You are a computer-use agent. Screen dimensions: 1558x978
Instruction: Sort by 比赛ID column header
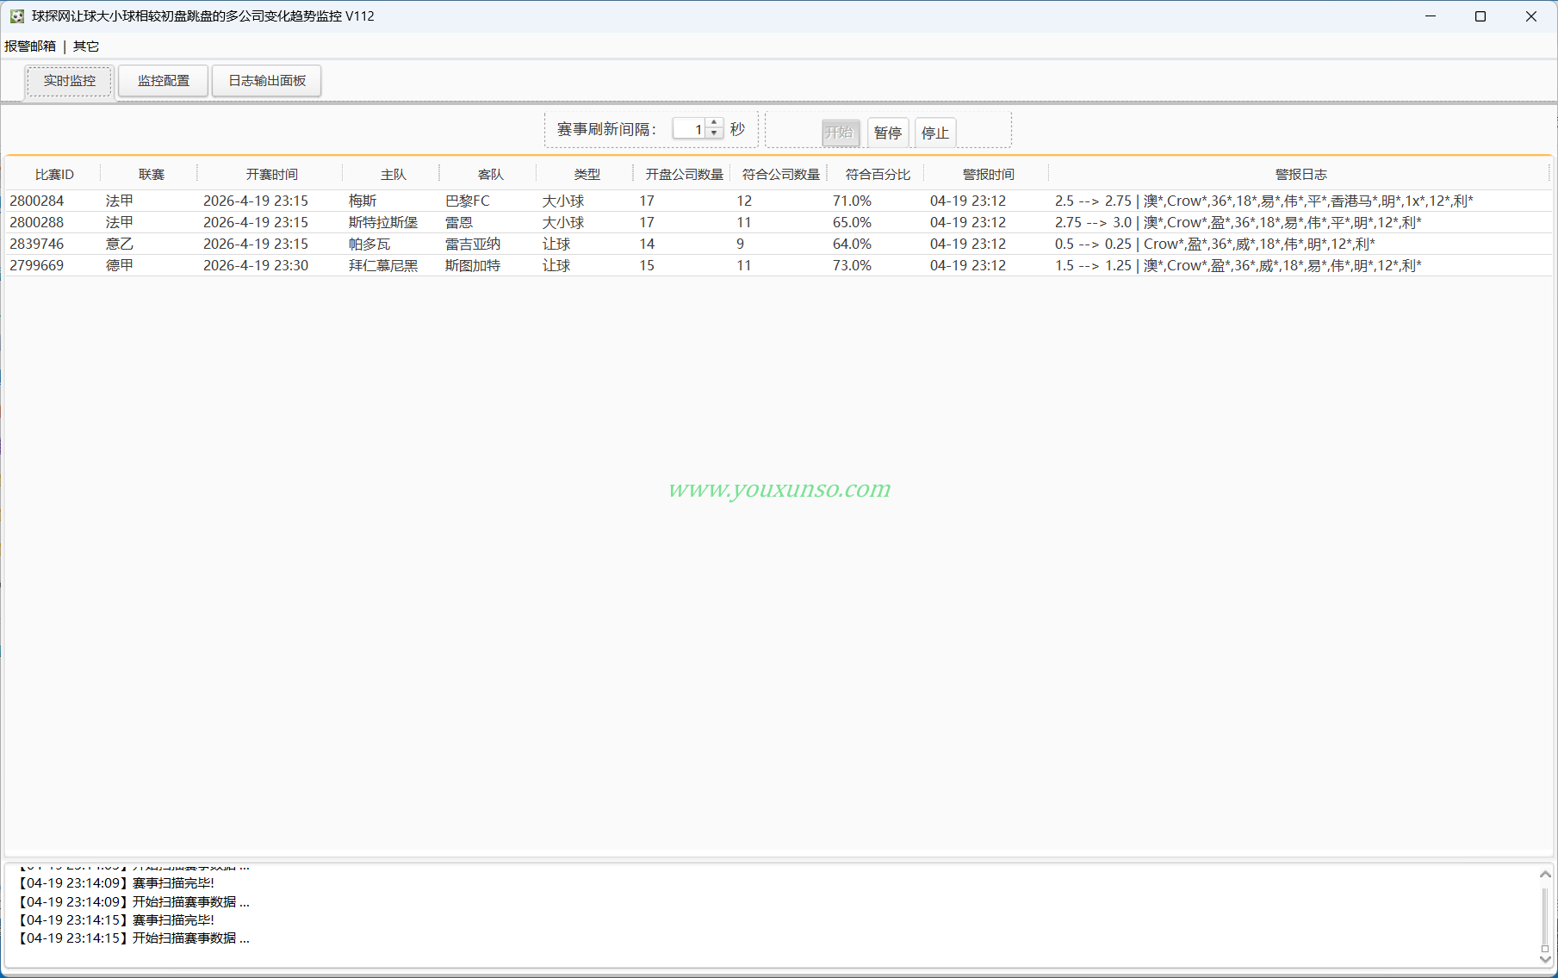pyautogui.click(x=54, y=175)
